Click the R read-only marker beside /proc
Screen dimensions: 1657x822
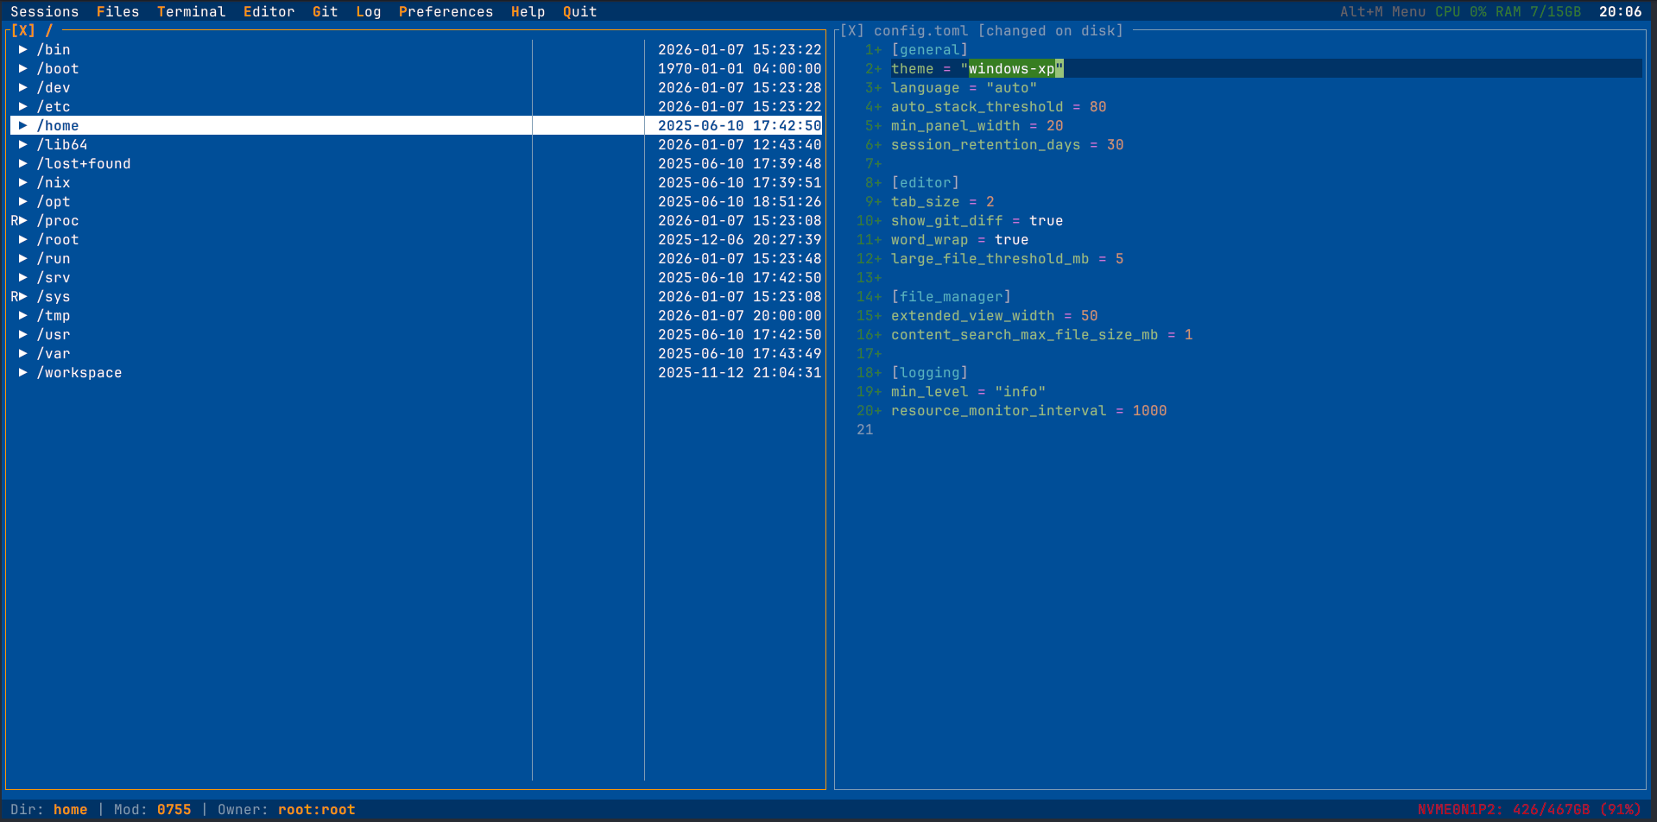click(14, 220)
